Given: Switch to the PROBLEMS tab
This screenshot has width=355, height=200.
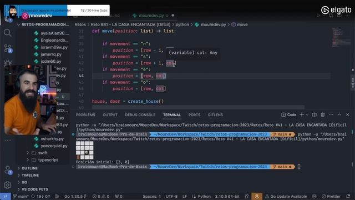Looking at the screenshot, I should 85,115.
